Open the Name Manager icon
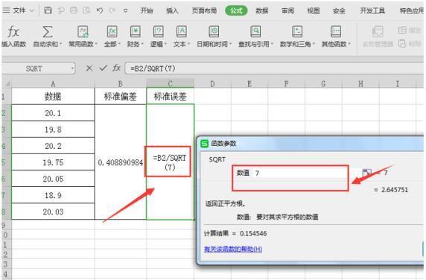This screenshot has height=280, width=426. pos(378,32)
